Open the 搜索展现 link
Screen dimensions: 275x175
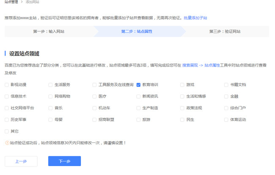pos(190,65)
